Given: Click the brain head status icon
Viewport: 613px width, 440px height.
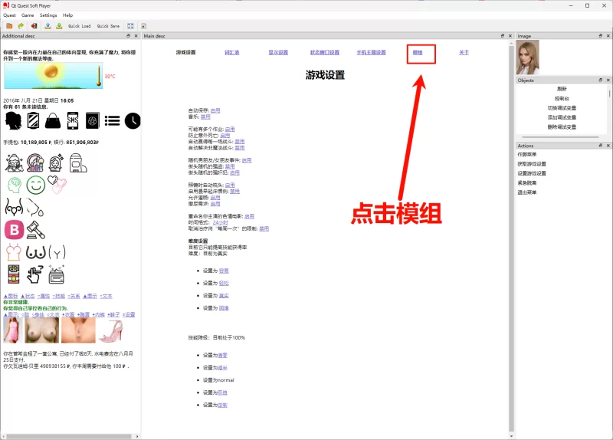Looking at the screenshot, I should click(15, 185).
